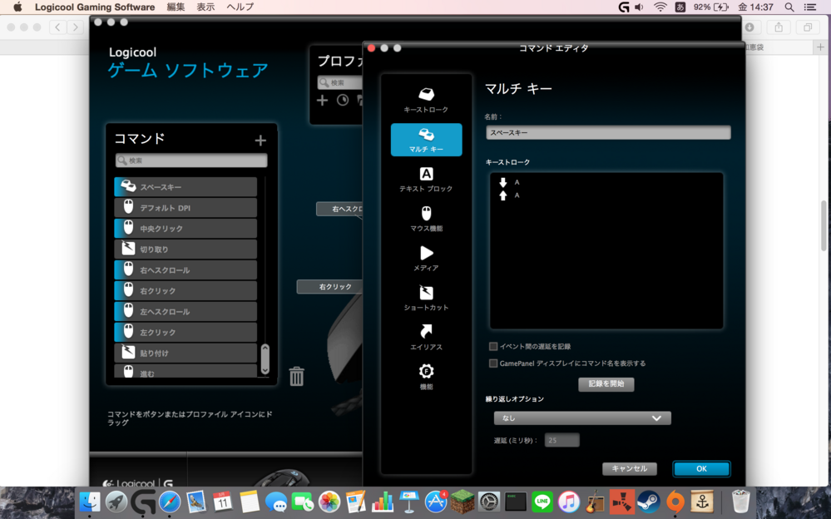Open the 表示 menu
831x519 pixels.
[x=205, y=7]
